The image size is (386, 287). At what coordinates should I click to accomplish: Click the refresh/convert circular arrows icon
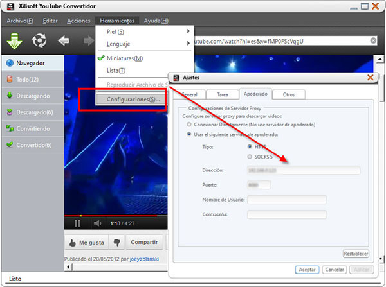39,40
